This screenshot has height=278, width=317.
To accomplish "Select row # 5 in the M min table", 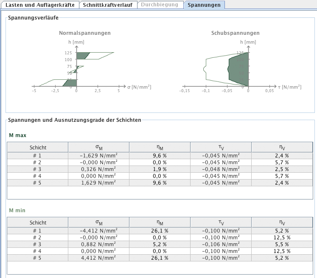I will 38,257.
